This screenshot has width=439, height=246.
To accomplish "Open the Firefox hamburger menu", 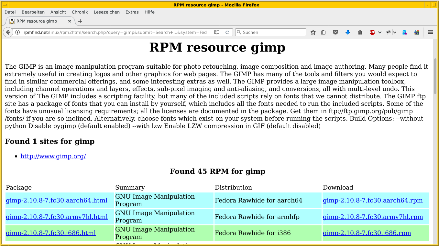I will [430, 32].
